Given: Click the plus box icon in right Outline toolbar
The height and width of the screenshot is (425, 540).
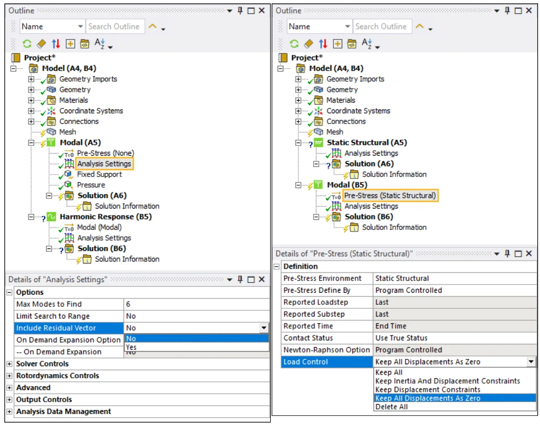Looking at the screenshot, I should tap(338, 44).
